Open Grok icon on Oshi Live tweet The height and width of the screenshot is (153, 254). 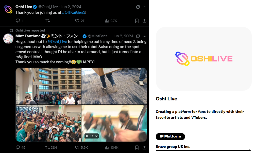point(138,7)
